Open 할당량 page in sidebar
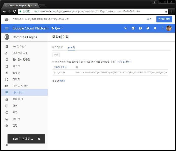176x151 pixels. [x=16, y=119]
